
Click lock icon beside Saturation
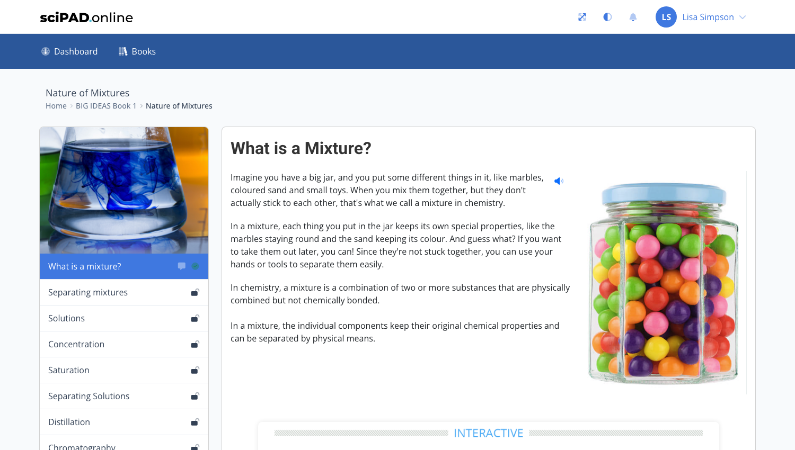195,370
